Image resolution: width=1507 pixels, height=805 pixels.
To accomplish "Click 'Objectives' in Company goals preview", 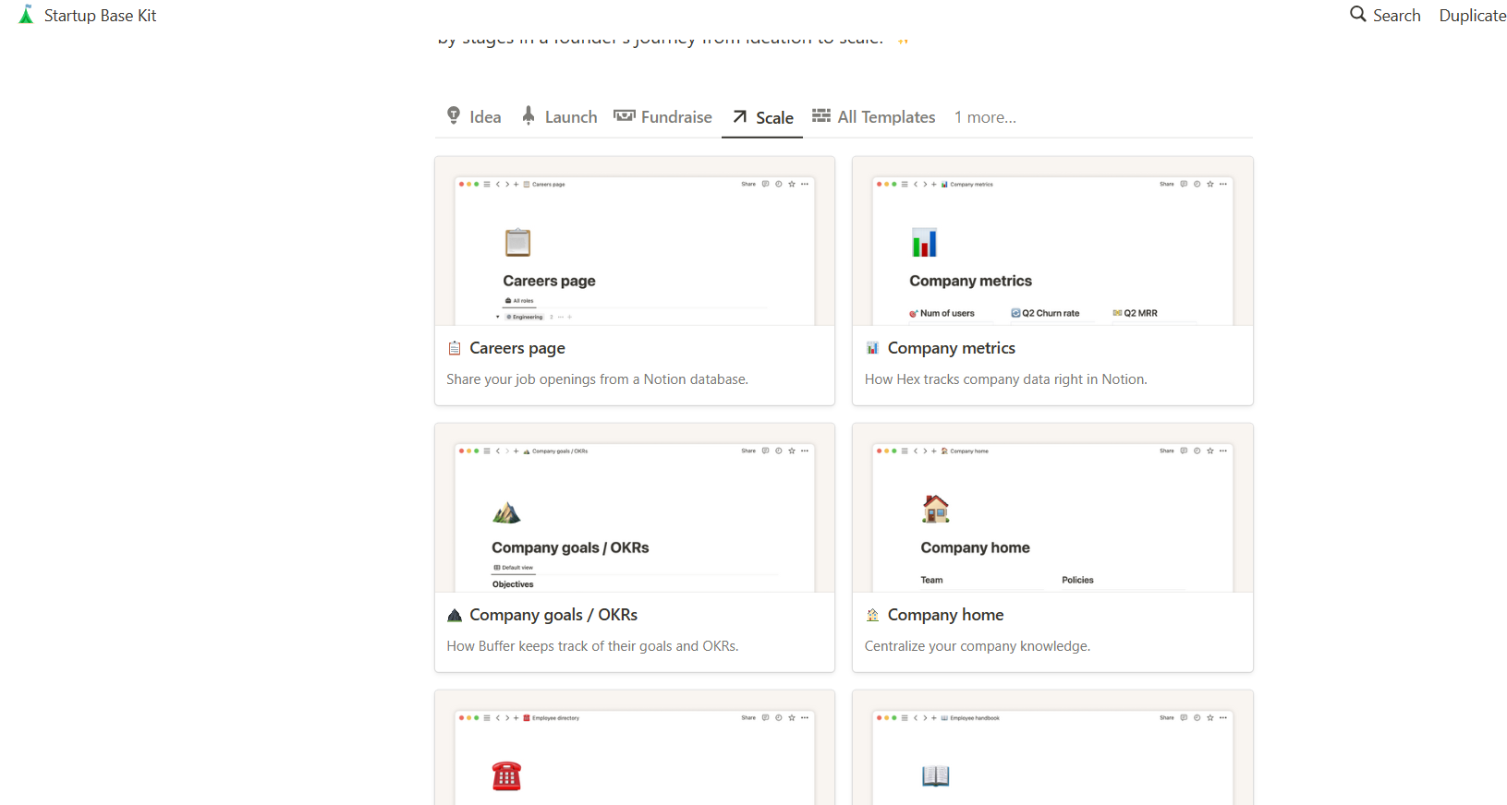I will [x=513, y=584].
